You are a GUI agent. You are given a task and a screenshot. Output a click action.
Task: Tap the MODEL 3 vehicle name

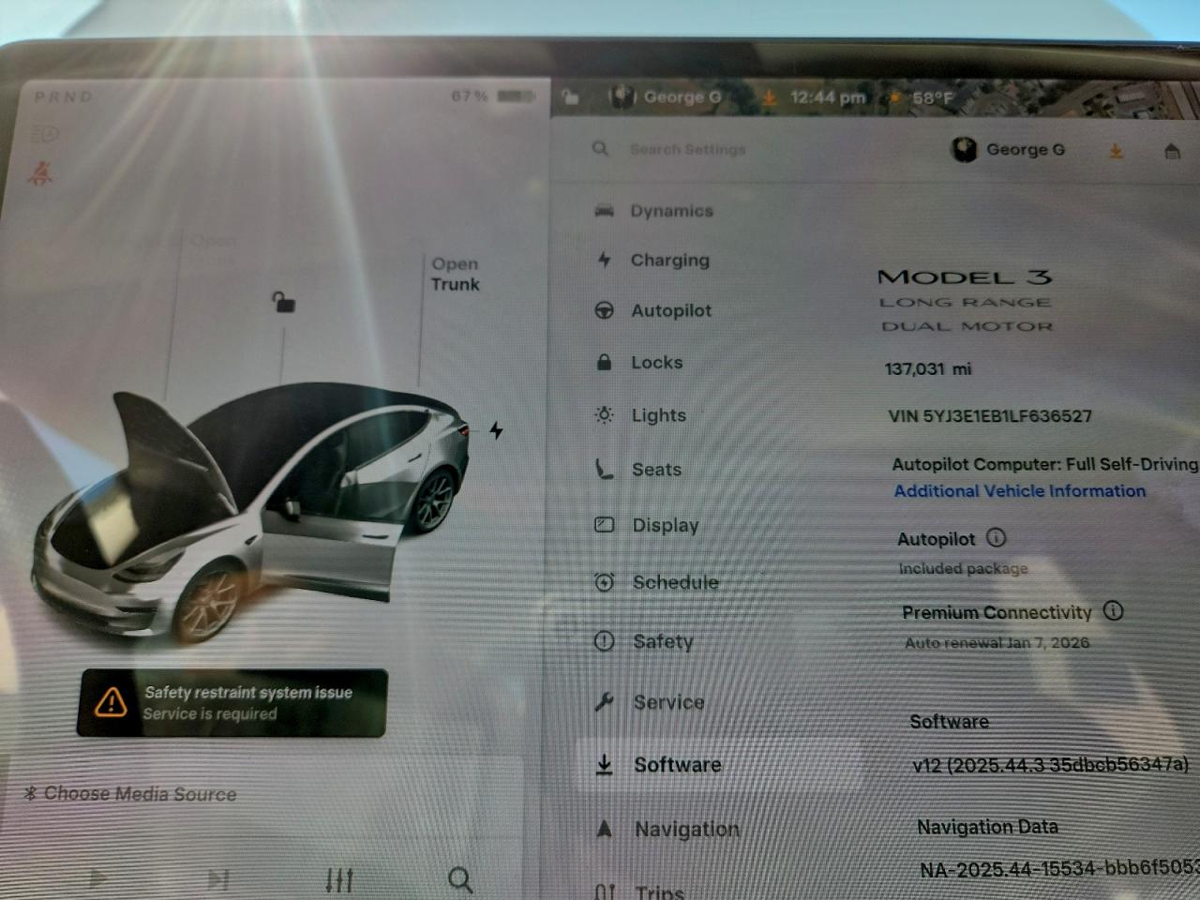click(965, 277)
